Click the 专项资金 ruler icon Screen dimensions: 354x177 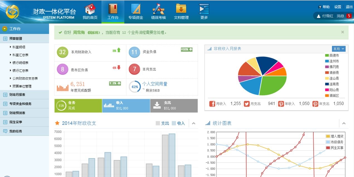pos(136,9)
